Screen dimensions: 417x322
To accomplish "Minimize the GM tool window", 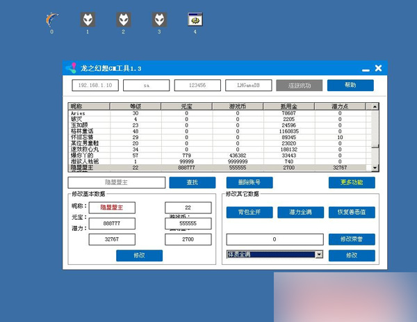I will [366, 70].
